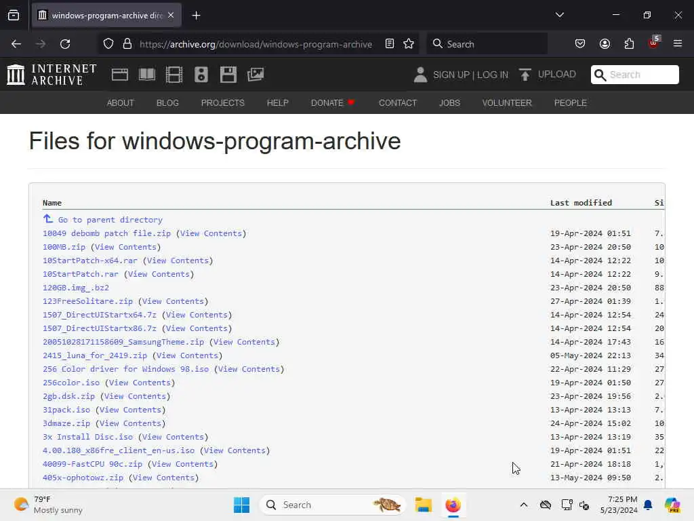The image size is (694, 521).
Task: Open the PROJECTS menu item
Action: [222, 103]
